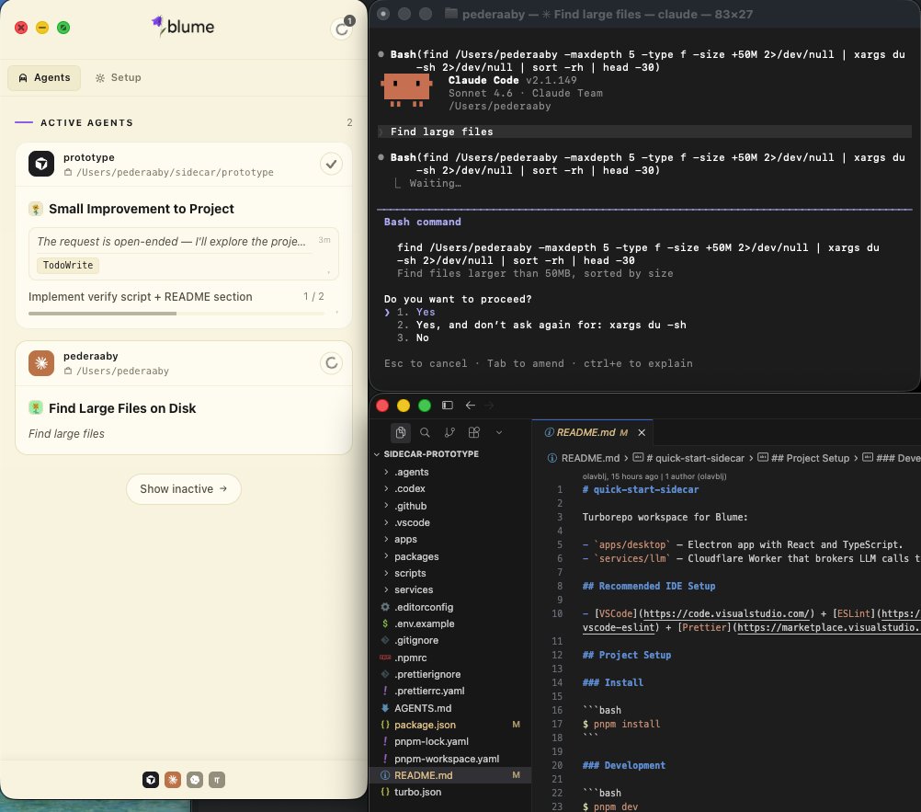Image resolution: width=921 pixels, height=812 pixels.
Task: Click the Implement verify script progress bar
Action: pos(176,314)
